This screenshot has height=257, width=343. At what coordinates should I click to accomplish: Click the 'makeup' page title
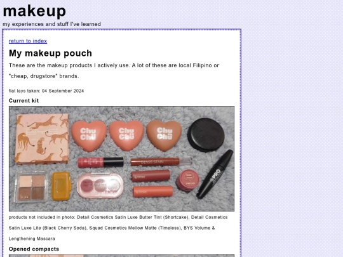pyautogui.click(x=34, y=11)
